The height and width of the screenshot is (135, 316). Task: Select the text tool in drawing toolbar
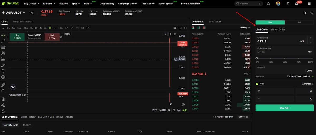point(3,71)
